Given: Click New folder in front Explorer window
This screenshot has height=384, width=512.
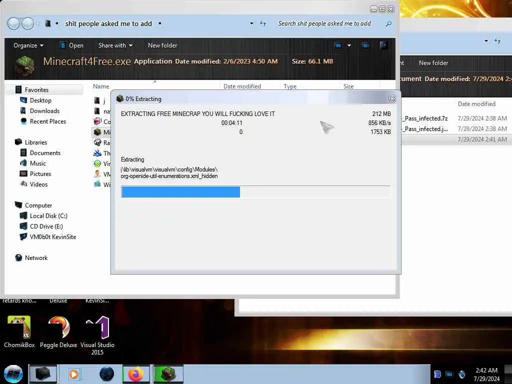Looking at the screenshot, I should 162,45.
